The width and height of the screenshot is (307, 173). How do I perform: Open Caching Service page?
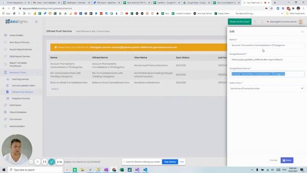click(x=20, y=79)
